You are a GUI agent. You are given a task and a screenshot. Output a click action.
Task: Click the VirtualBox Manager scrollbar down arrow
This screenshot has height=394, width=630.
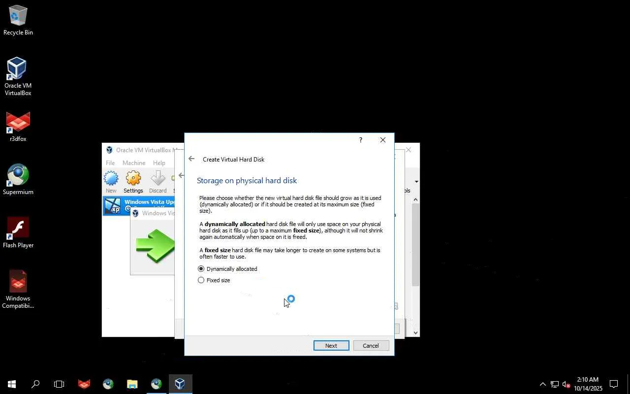(416, 332)
